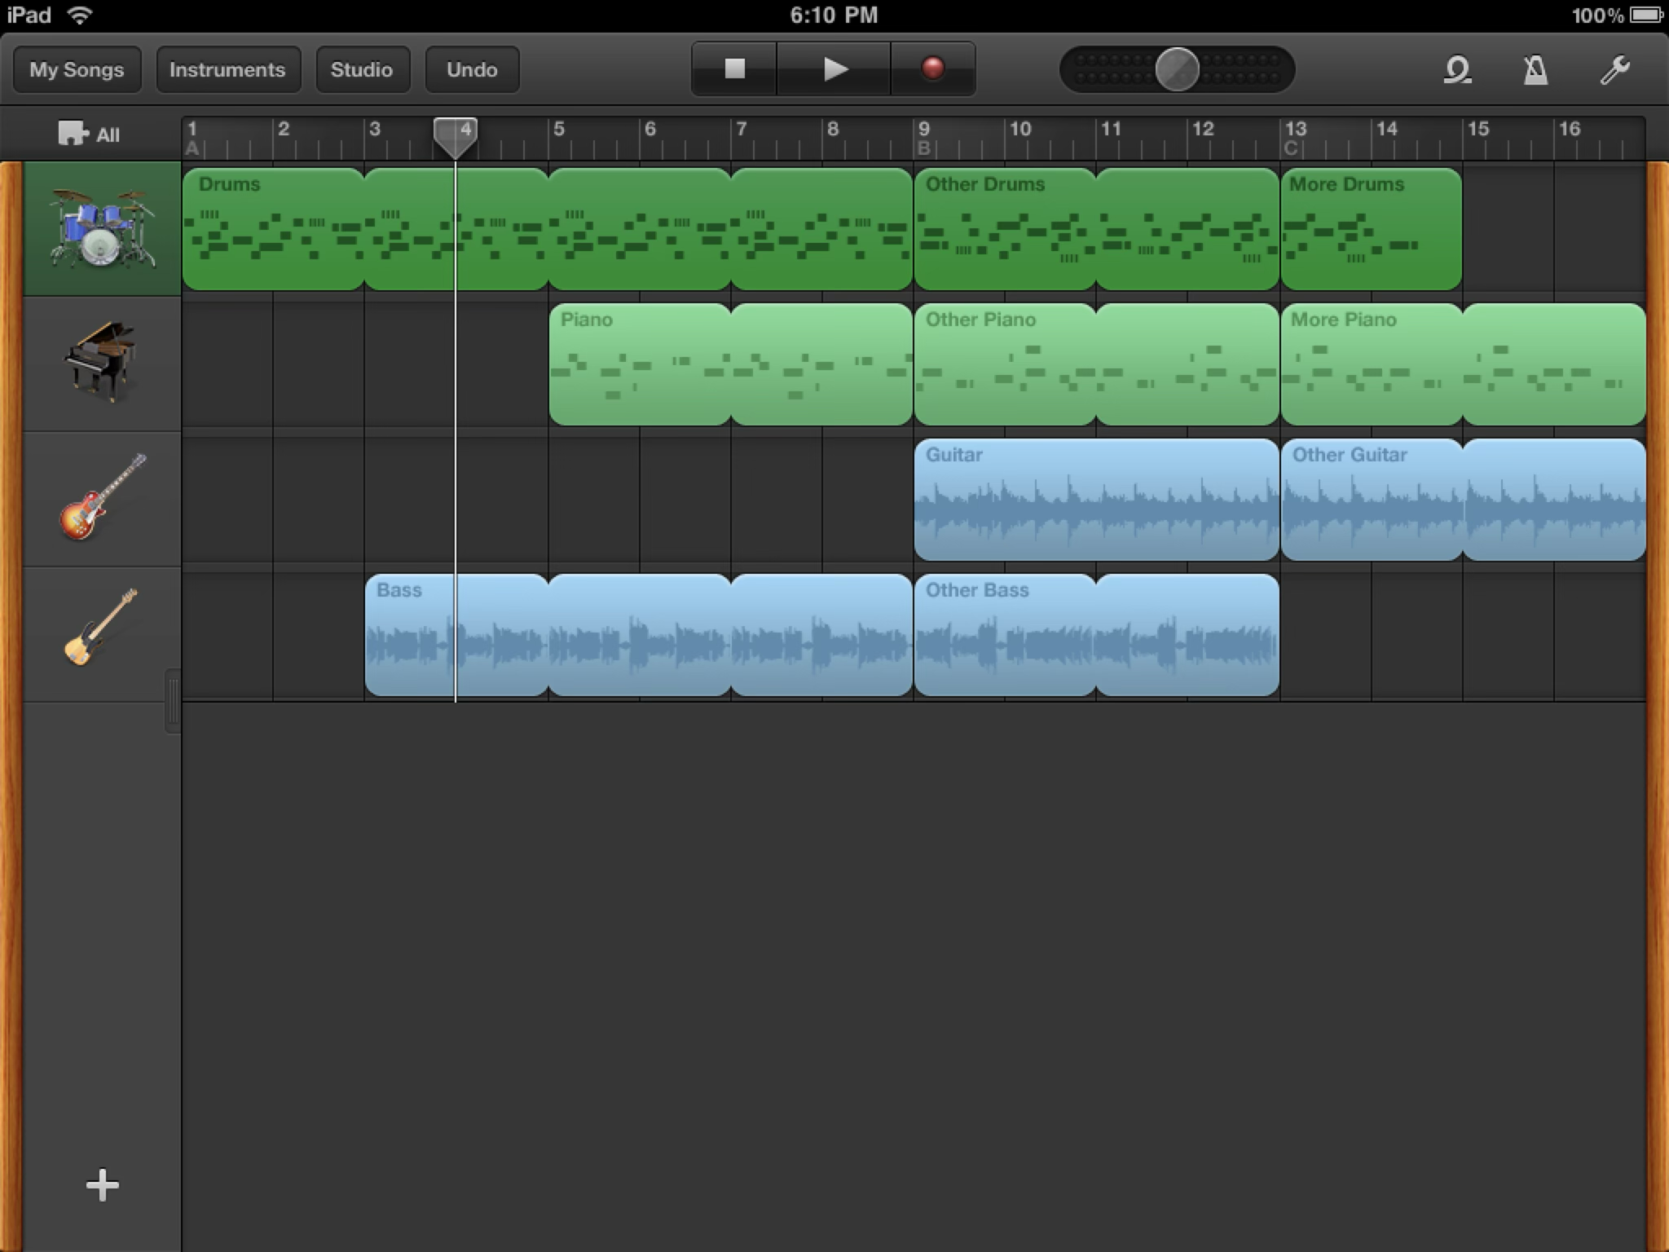Open the wrench Song Settings icon
Image resolution: width=1669 pixels, height=1252 pixels.
tap(1614, 70)
